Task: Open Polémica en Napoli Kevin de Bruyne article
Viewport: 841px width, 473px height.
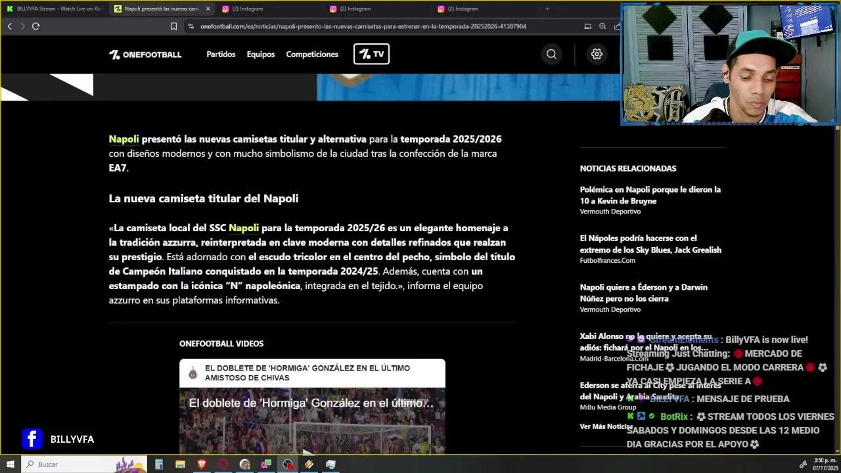Action: [x=650, y=195]
